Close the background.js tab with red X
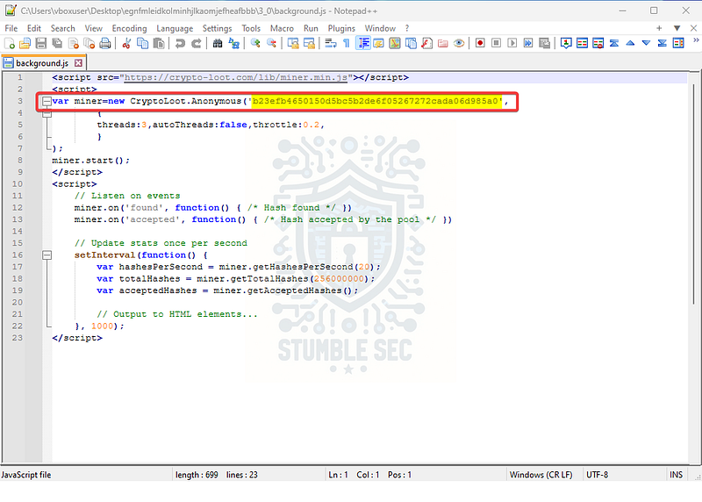 [78, 63]
